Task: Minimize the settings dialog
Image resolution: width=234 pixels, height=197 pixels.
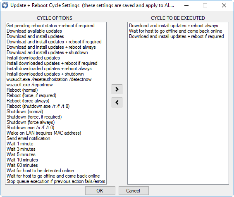Action: (x=186, y=5)
